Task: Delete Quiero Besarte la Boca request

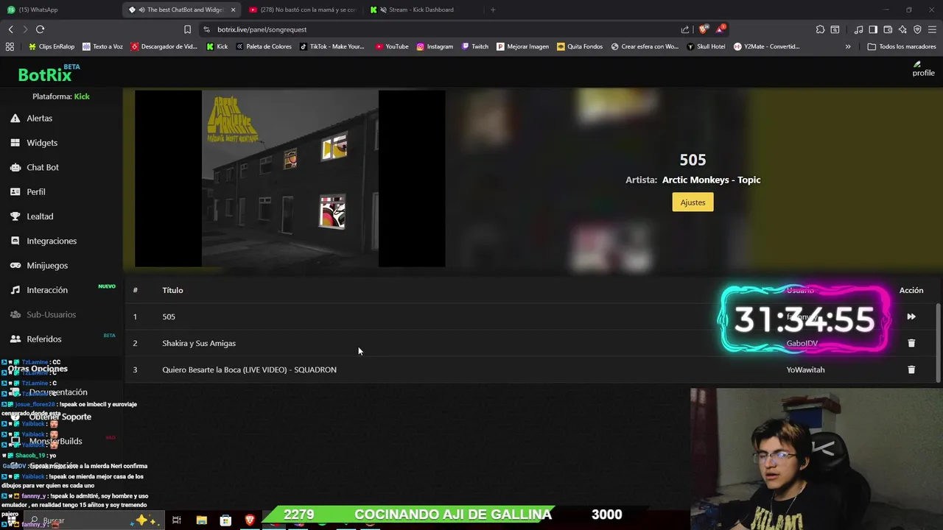Action: click(911, 370)
